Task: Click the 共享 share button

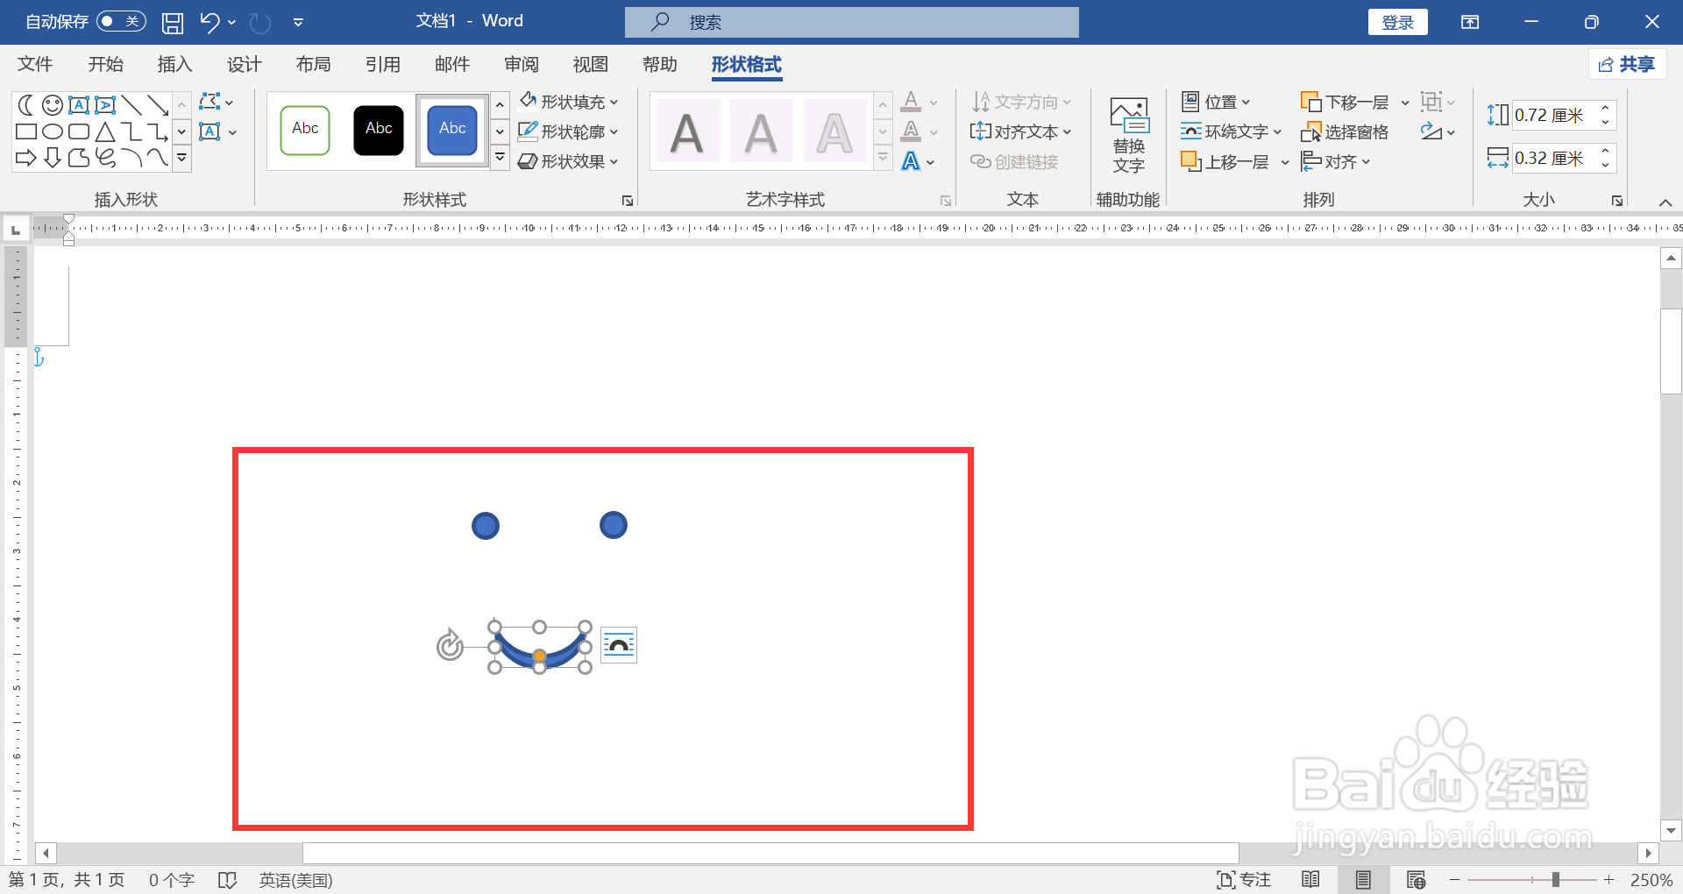Action: pos(1627,64)
